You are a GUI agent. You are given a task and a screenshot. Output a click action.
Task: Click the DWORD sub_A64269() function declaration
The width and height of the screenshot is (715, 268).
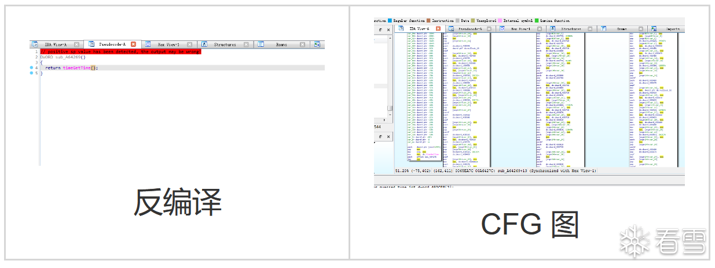tap(63, 57)
